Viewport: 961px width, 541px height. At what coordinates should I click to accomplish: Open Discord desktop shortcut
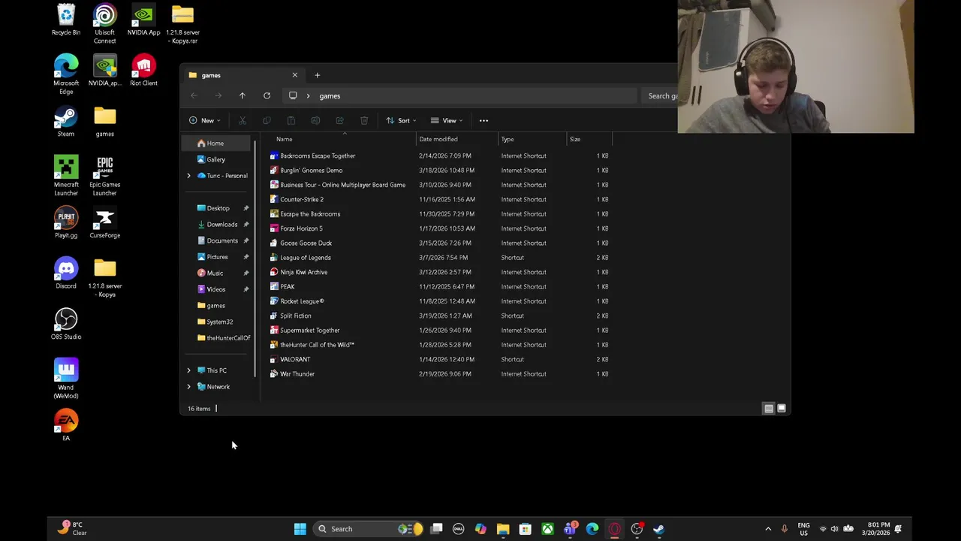(x=66, y=274)
